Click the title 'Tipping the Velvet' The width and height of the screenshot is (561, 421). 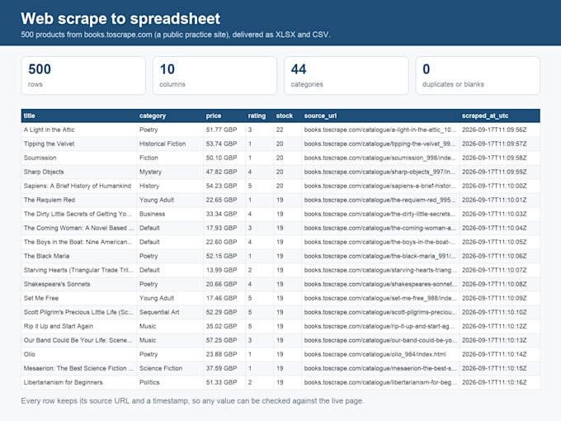49,144
